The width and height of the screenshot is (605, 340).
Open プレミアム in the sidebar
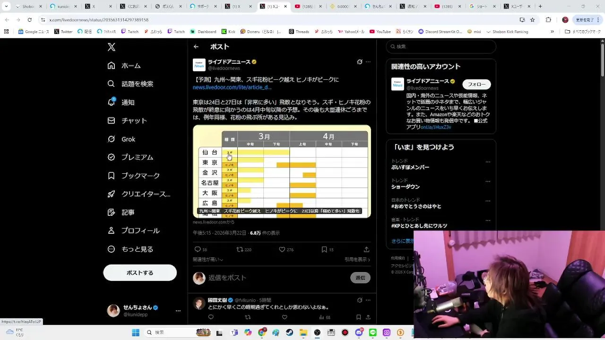(x=130, y=157)
